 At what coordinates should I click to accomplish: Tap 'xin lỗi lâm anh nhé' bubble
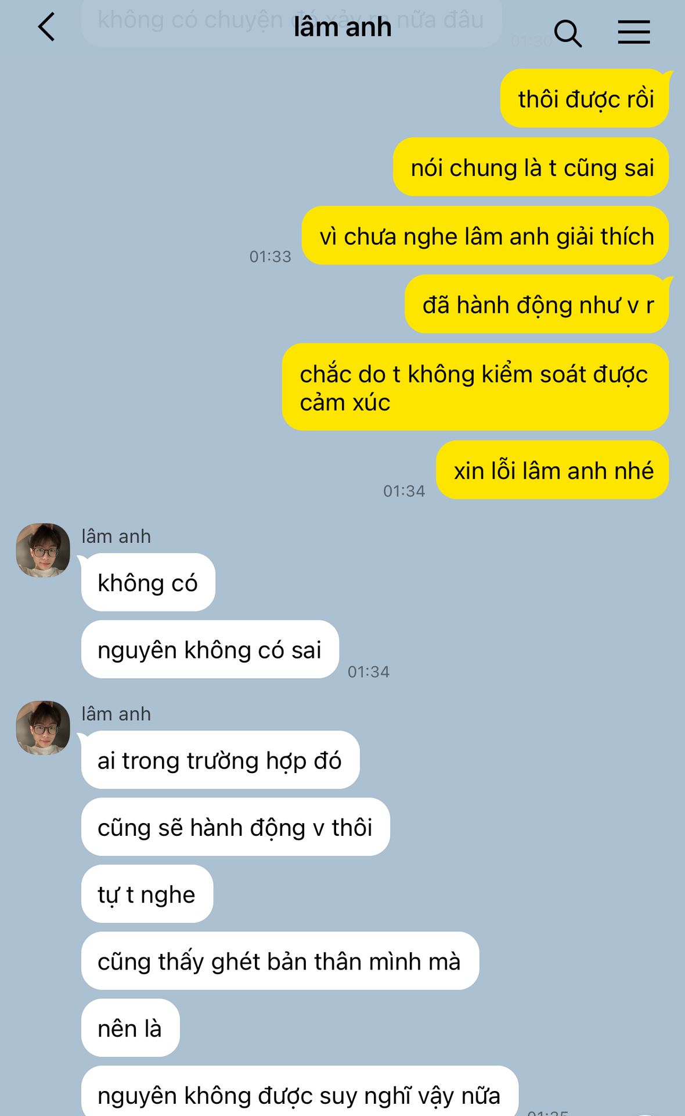point(553,470)
